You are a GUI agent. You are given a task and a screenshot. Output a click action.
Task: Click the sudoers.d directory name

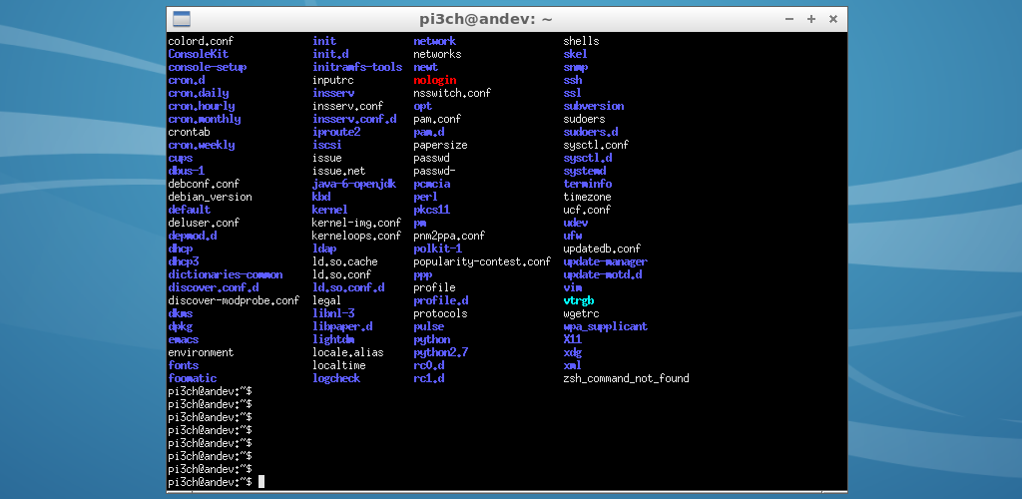point(591,133)
